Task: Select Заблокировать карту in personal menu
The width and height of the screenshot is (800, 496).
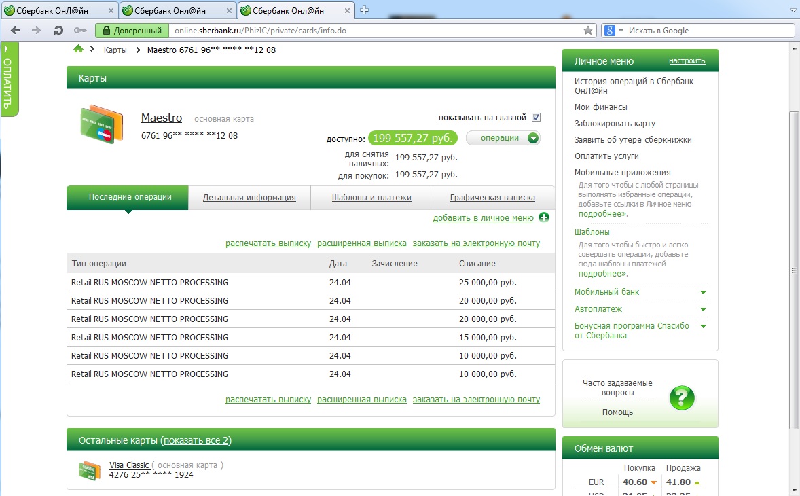Action: [x=615, y=124]
